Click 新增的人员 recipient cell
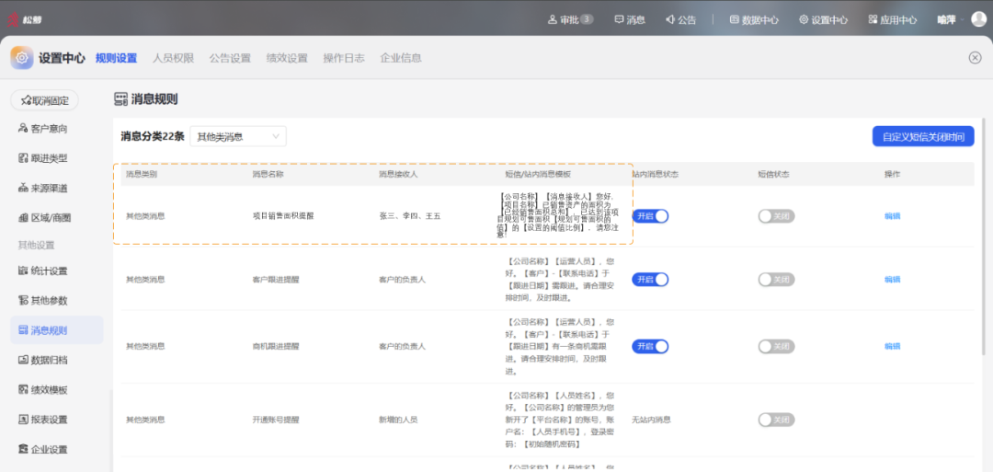993x472 pixels. coord(398,420)
